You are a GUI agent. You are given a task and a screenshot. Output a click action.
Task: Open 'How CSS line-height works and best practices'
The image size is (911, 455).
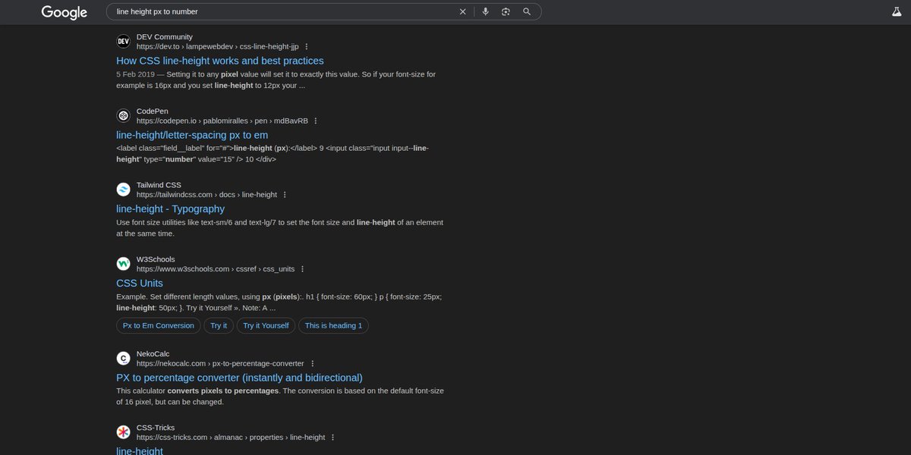[220, 61]
